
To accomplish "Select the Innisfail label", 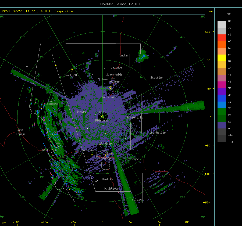I will tap(109, 97).
